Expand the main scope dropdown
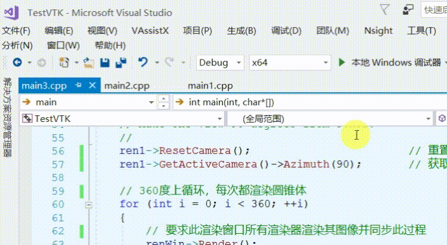The image size is (447, 245). pyautogui.click(x=151, y=102)
